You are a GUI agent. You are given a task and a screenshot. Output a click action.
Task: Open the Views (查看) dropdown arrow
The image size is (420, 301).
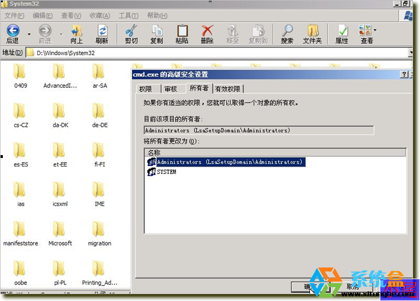click(x=375, y=30)
